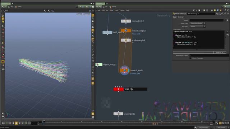This screenshot has height=129, width=230.
Task: Open the Layout menu in network editor
Action: (x=122, y=10)
